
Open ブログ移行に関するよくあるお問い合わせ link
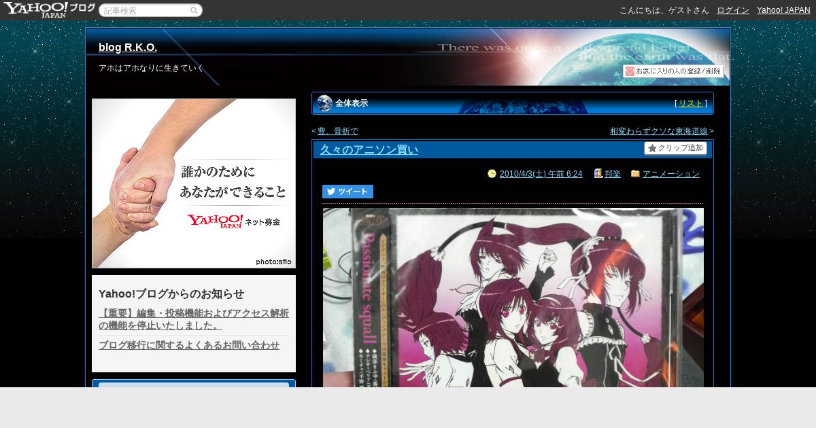pos(189,345)
